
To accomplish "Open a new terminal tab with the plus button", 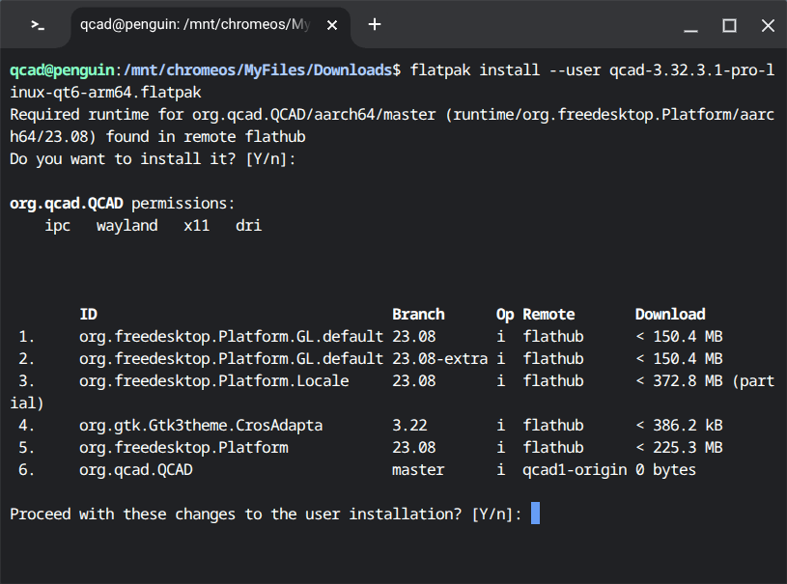I will pyautogui.click(x=375, y=25).
